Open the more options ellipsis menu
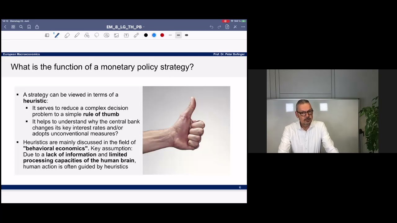 [x=243, y=27]
